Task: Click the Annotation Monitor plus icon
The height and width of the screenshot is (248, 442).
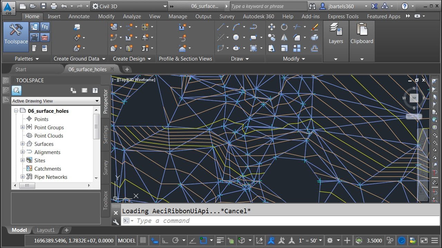Action: [347, 240]
